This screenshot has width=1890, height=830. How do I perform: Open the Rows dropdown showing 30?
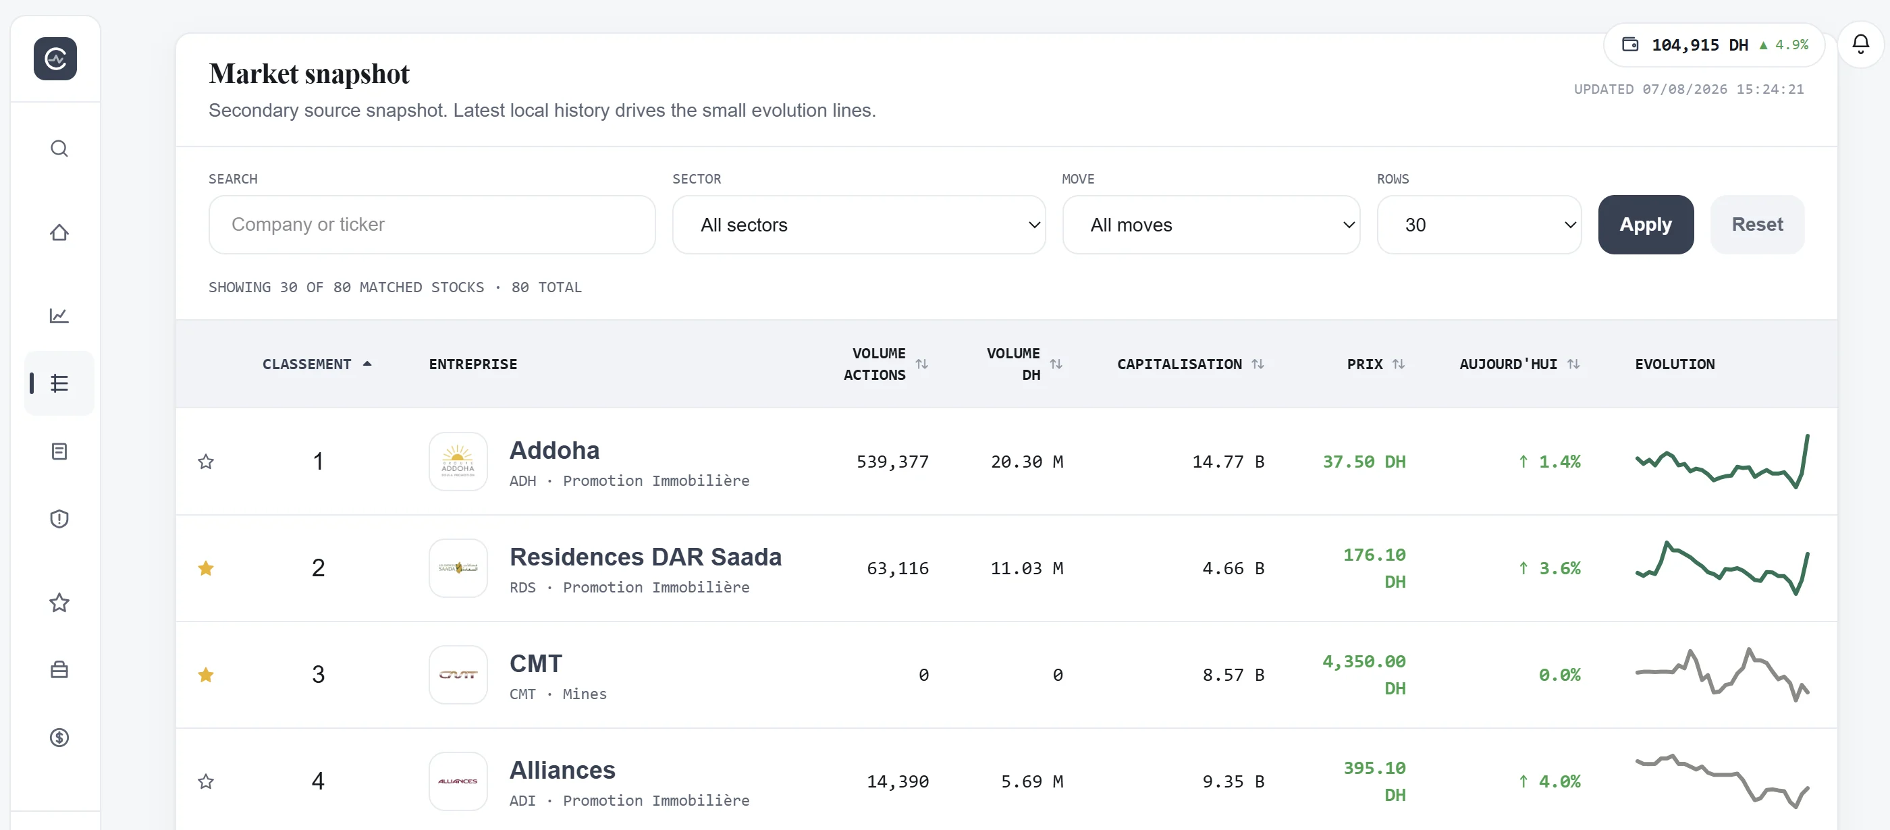[x=1478, y=225]
